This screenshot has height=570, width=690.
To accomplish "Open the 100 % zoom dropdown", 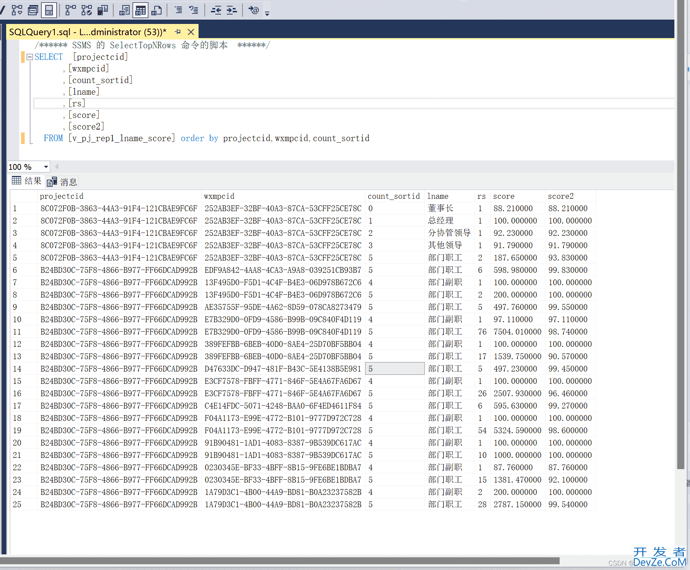I will tap(46, 167).
